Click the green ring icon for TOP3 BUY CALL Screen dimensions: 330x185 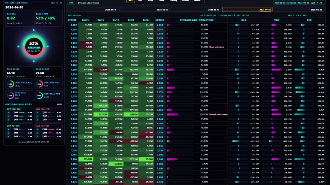click(10, 84)
